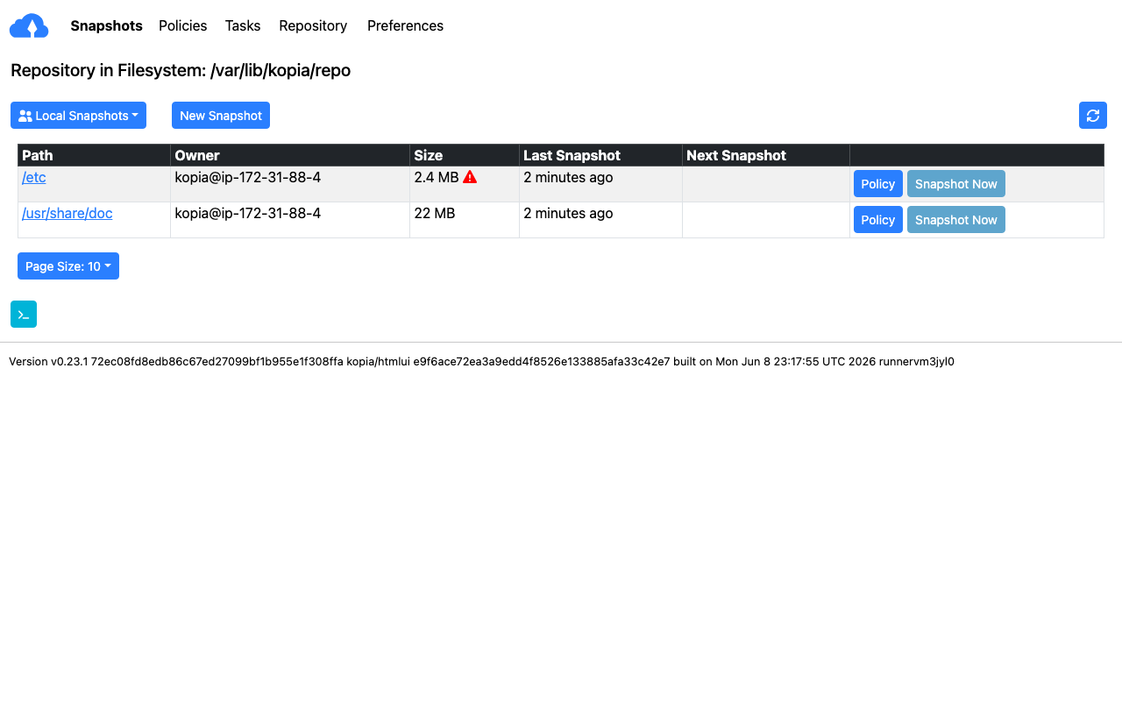Open the Repository tab
Image resolution: width=1122 pixels, height=701 pixels.
pos(313,26)
